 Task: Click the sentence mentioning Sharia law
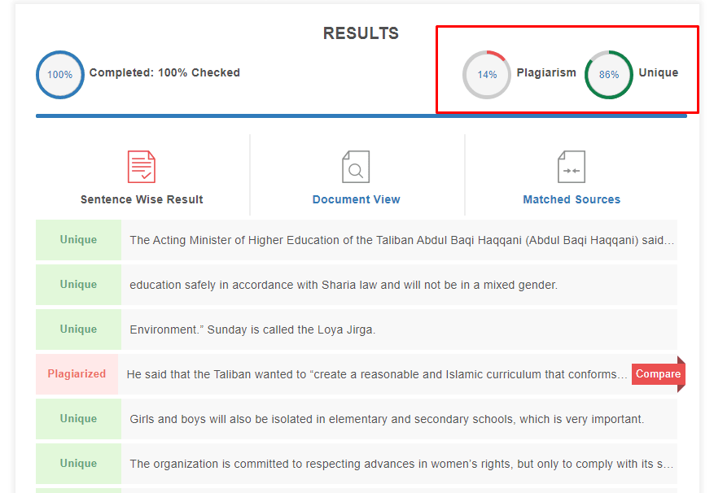point(344,285)
